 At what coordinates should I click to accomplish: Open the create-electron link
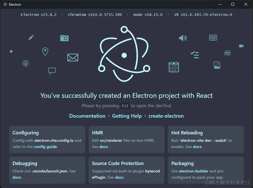166,116
